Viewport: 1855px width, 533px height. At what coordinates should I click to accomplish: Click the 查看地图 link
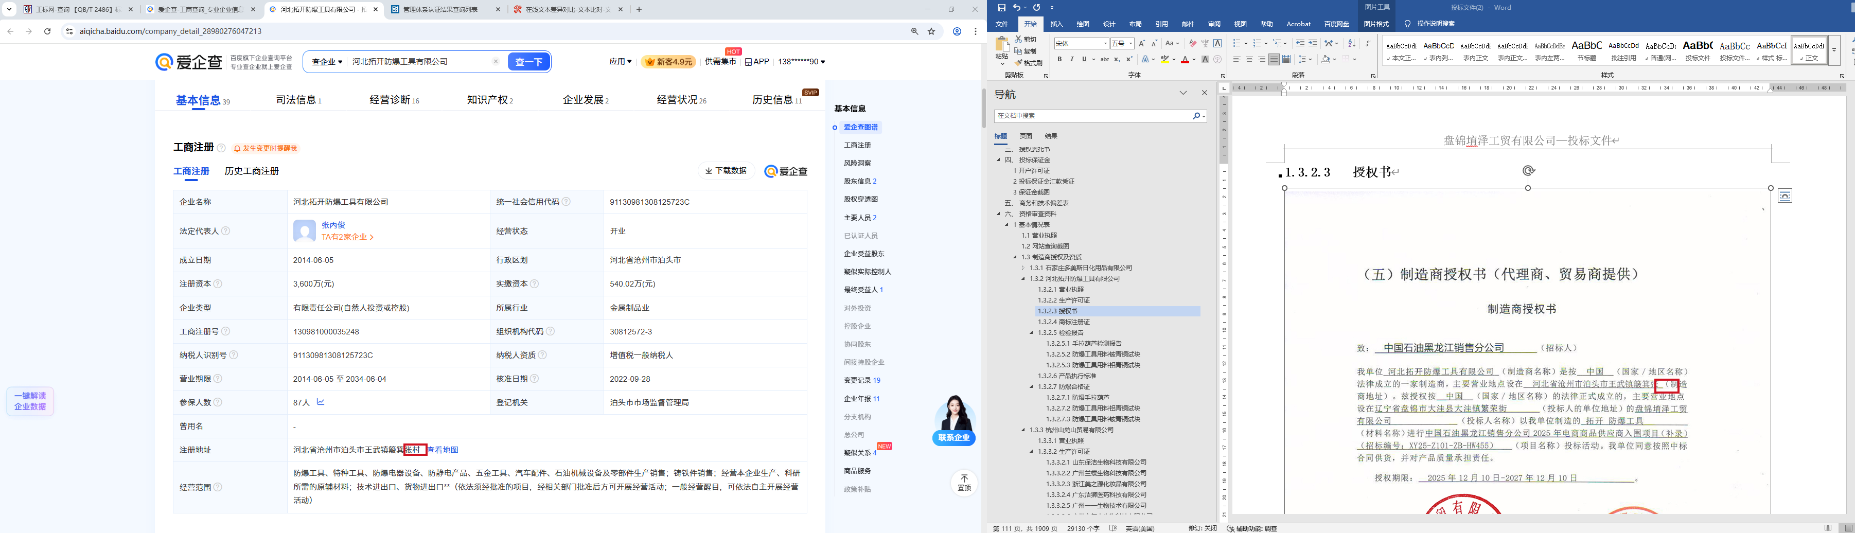pyautogui.click(x=443, y=450)
